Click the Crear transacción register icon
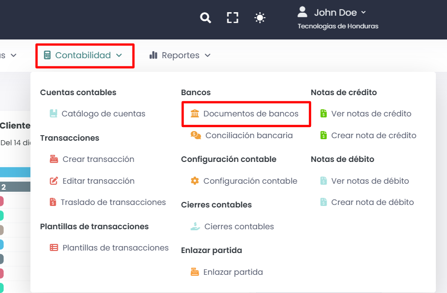Screen dimensions: 447x293 [x=54, y=159]
